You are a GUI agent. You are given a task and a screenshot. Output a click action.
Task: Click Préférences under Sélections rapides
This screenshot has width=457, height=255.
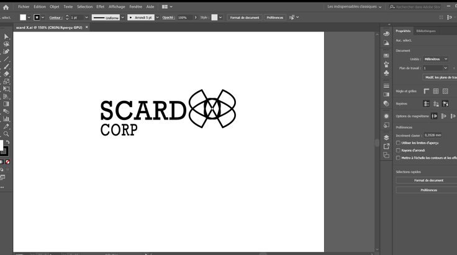pos(428,190)
